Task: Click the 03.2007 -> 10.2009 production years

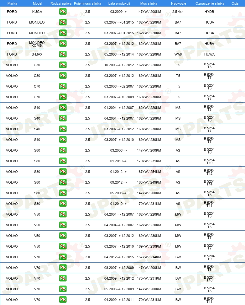Action: [119, 97]
